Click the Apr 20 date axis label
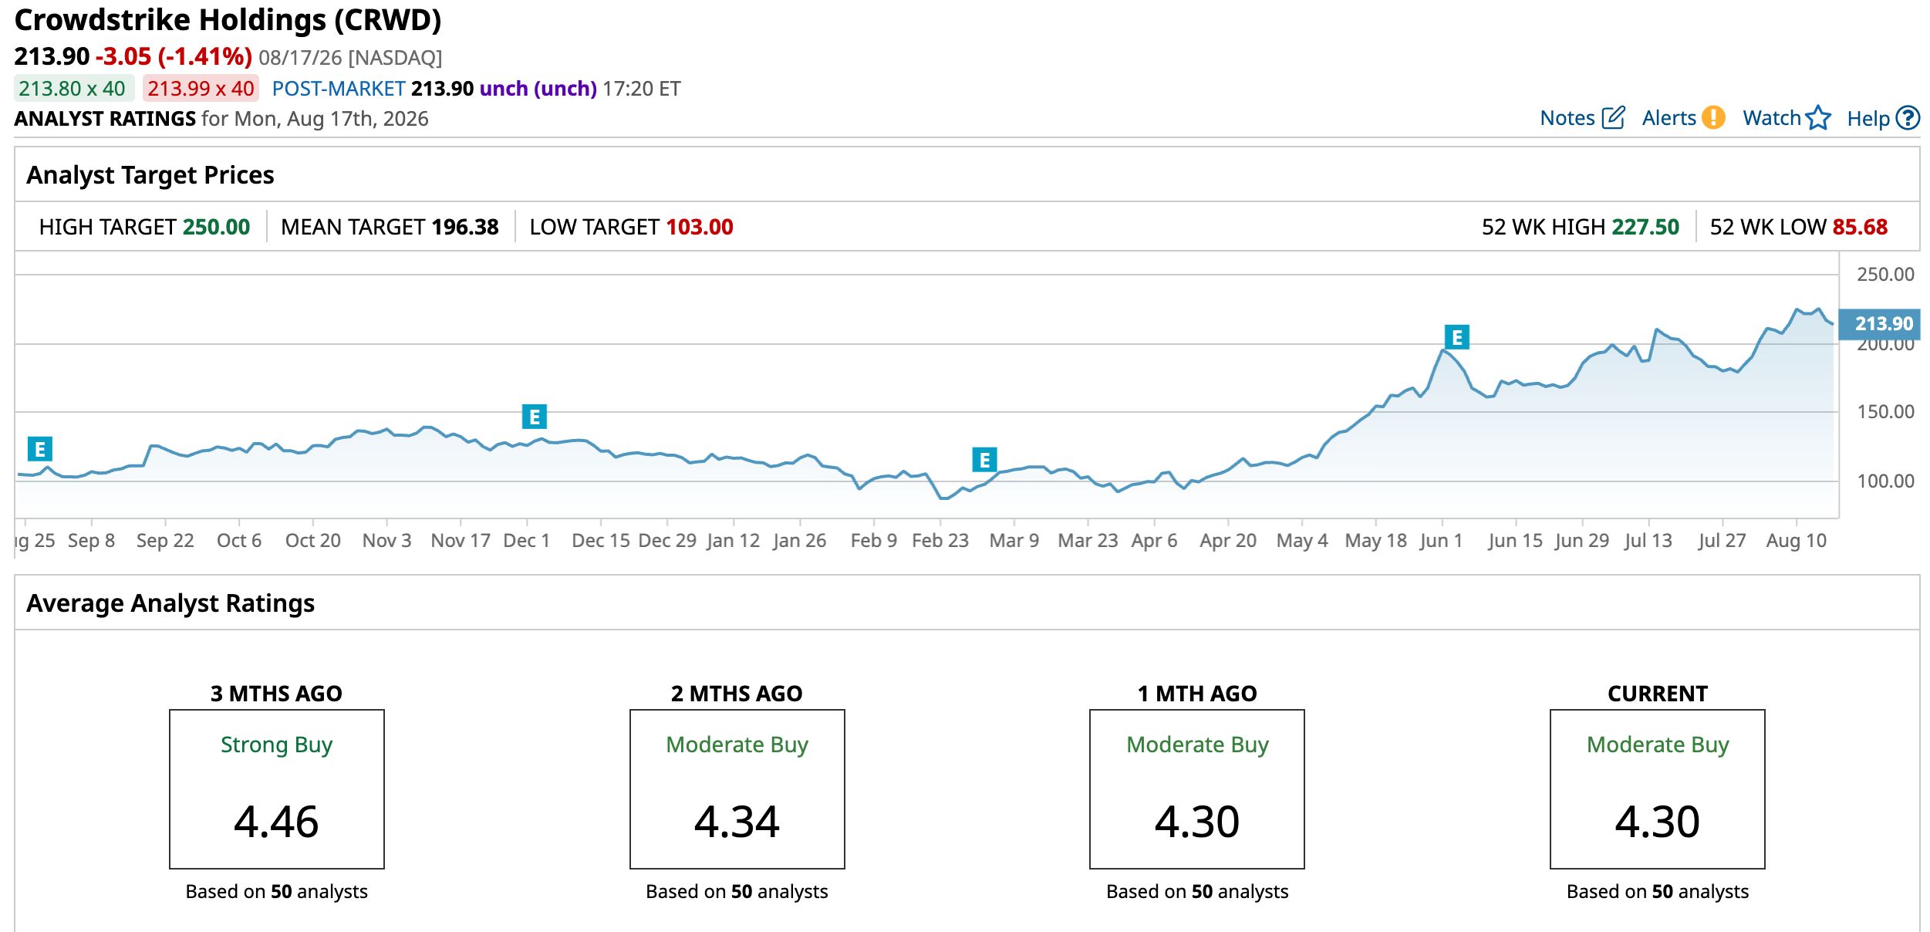This screenshot has width=1930, height=932. coord(1228,541)
